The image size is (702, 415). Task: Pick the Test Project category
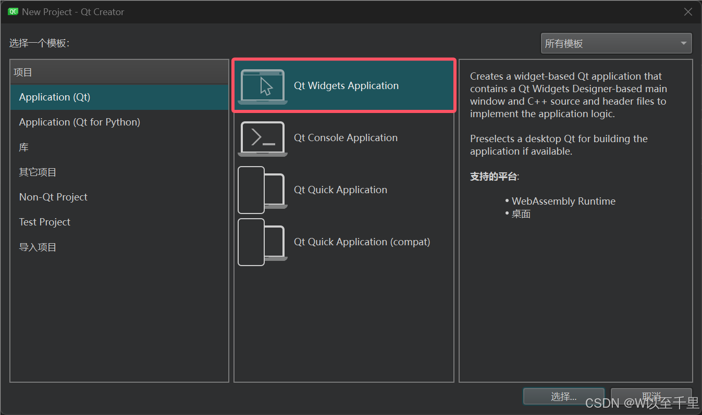click(x=119, y=222)
